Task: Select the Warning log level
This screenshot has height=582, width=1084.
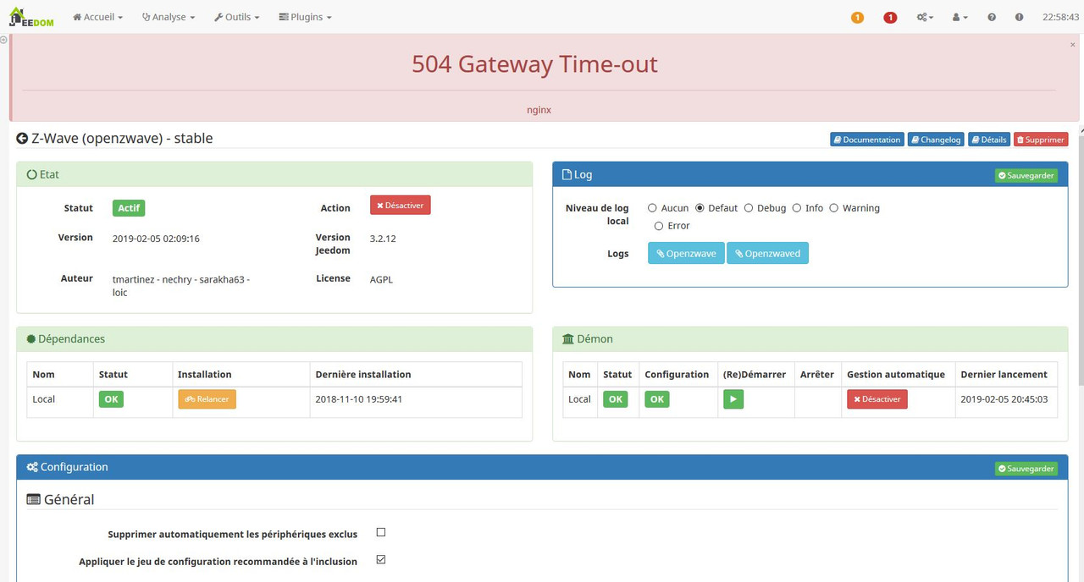Action: (x=833, y=208)
